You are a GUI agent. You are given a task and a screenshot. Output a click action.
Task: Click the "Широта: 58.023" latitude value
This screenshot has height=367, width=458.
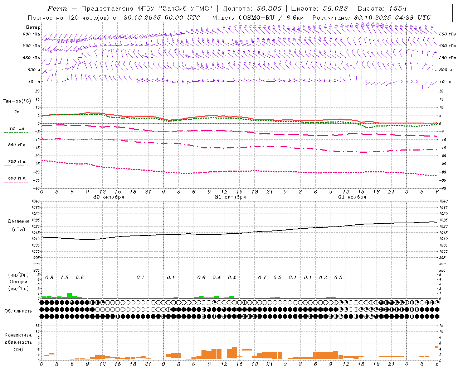319,9
